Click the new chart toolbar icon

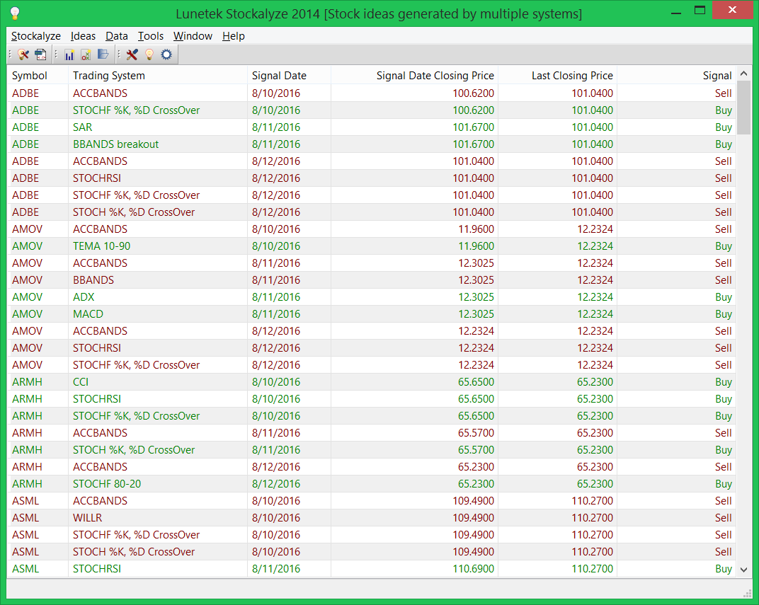tap(70, 54)
